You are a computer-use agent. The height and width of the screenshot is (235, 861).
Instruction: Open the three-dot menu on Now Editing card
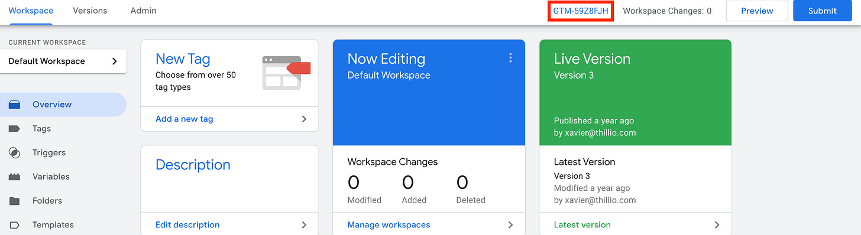point(510,58)
